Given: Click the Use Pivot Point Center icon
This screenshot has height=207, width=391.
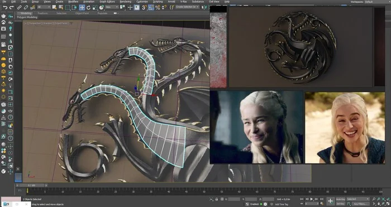Looking at the screenshot, I should (123, 7).
